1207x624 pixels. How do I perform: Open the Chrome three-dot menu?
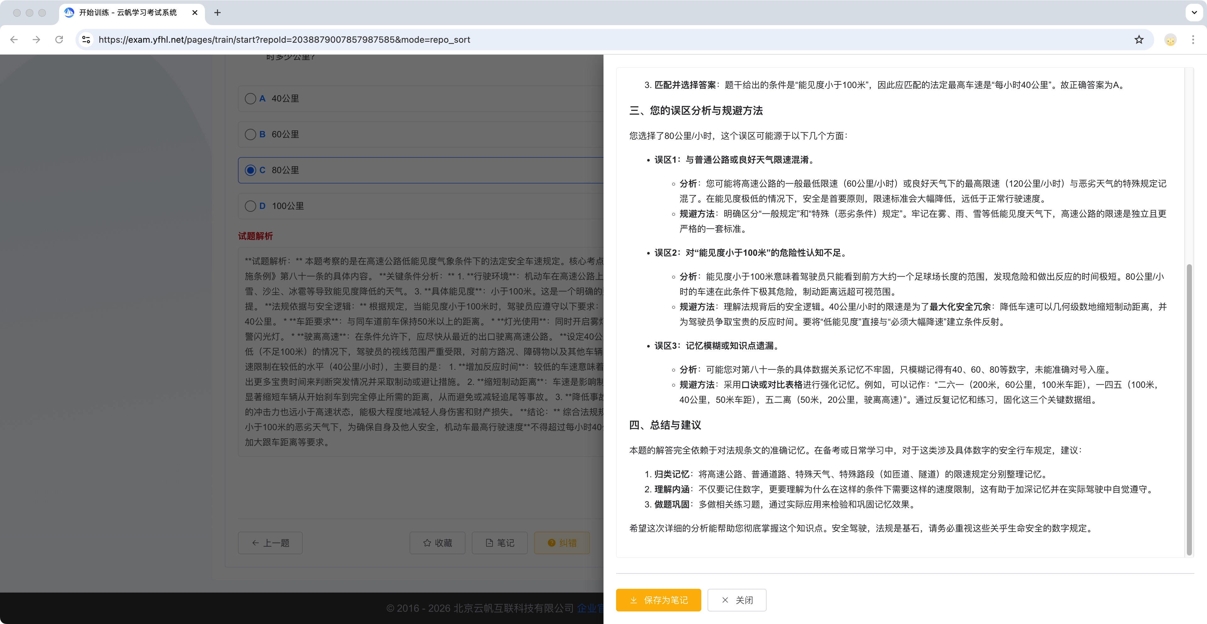(1193, 39)
